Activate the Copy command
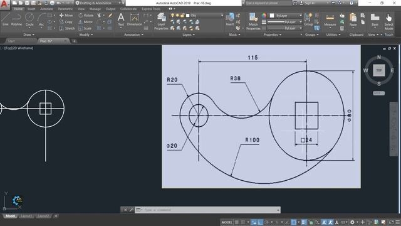This screenshot has width=401, height=226. (x=66, y=22)
